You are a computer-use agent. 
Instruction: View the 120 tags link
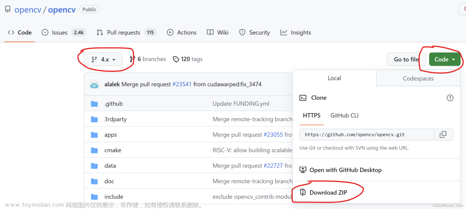click(x=188, y=59)
